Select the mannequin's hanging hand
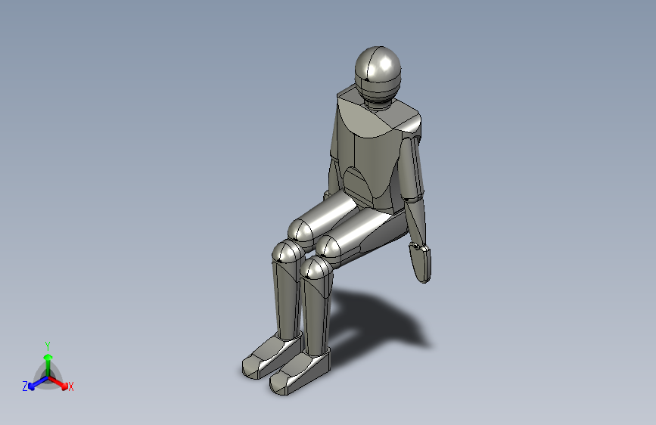Screen dimensions: 656x425 pos(420,263)
